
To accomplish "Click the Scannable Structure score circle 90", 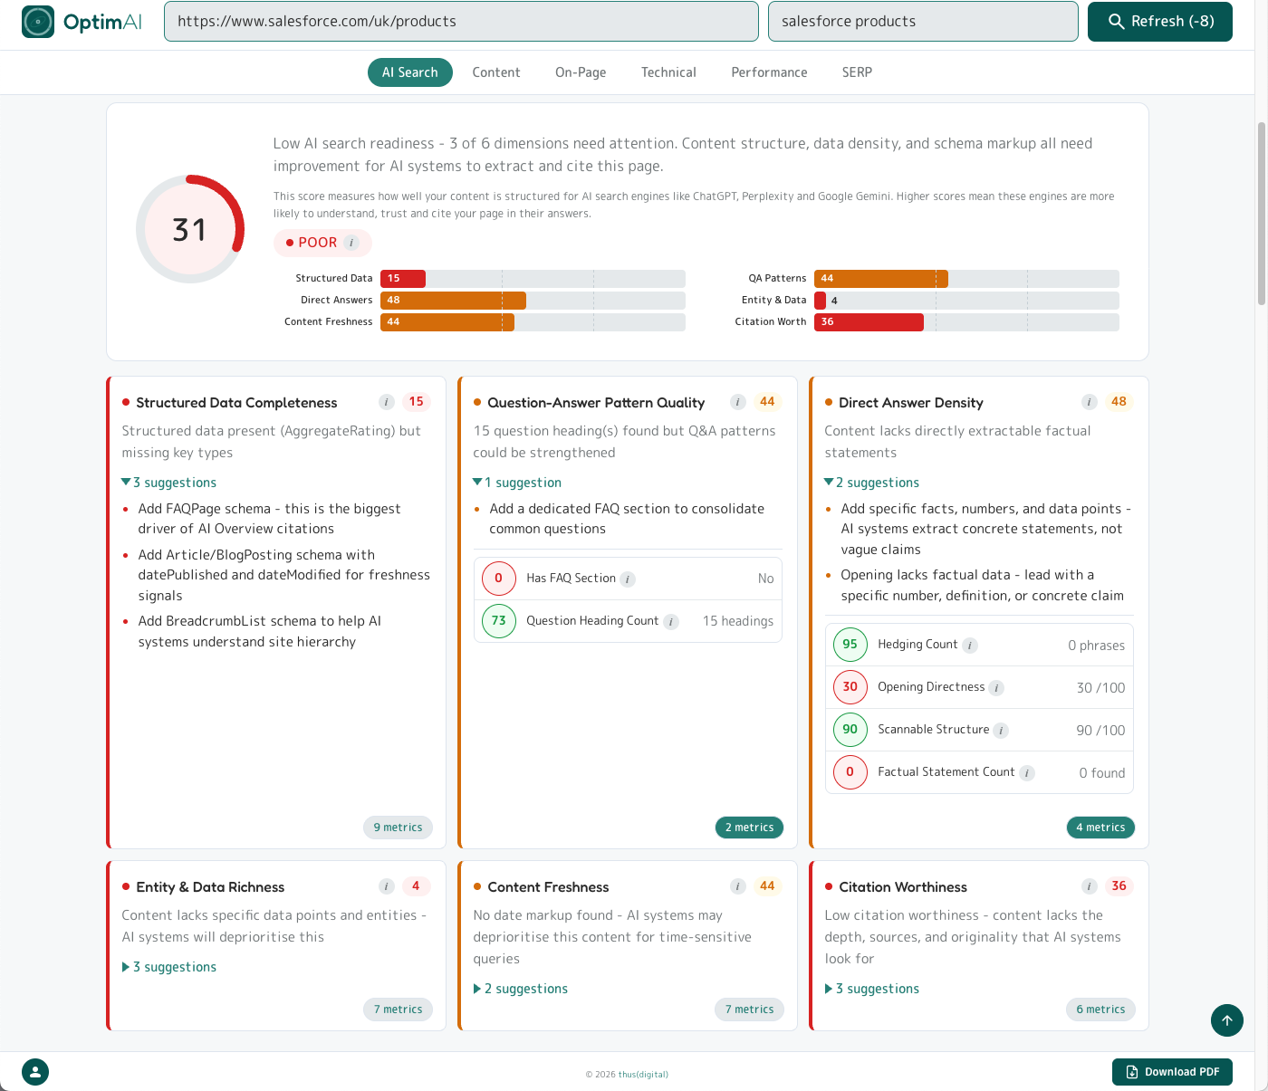I will (850, 730).
